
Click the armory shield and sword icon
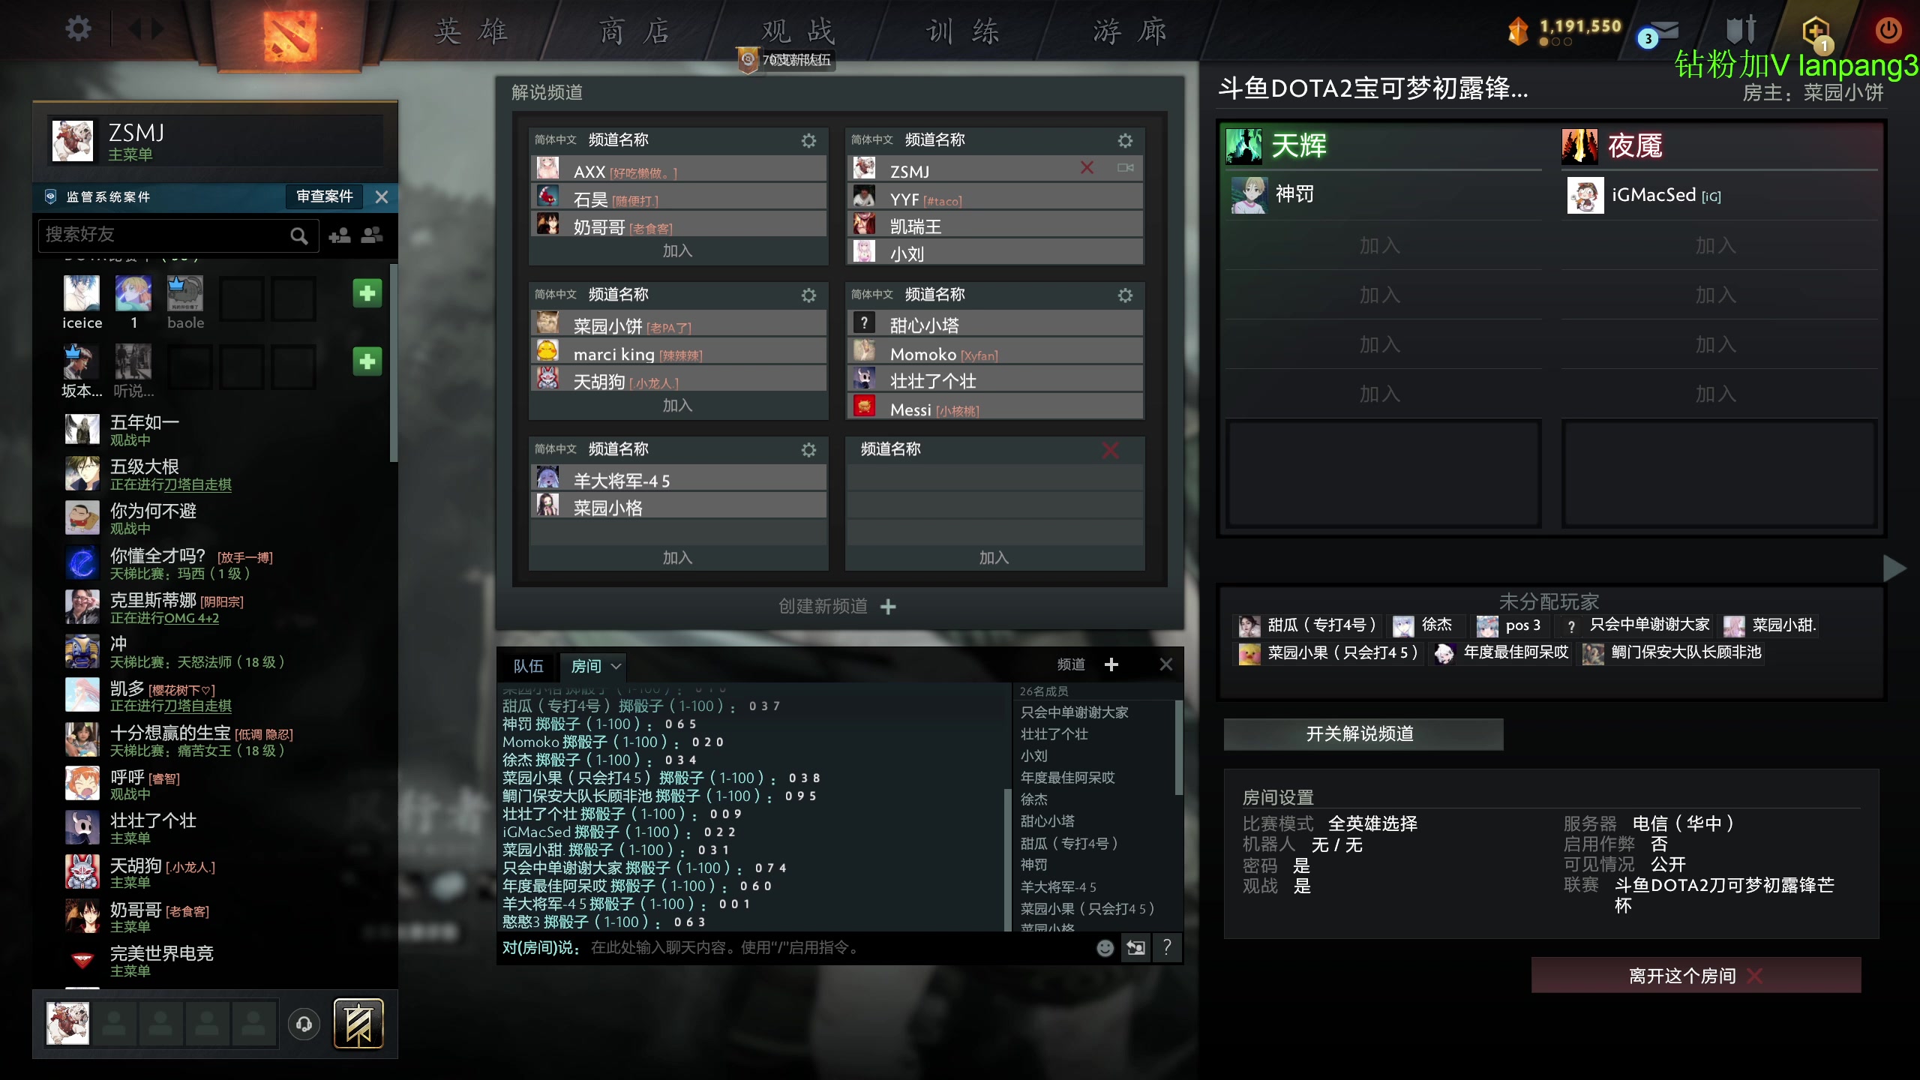(x=1740, y=30)
